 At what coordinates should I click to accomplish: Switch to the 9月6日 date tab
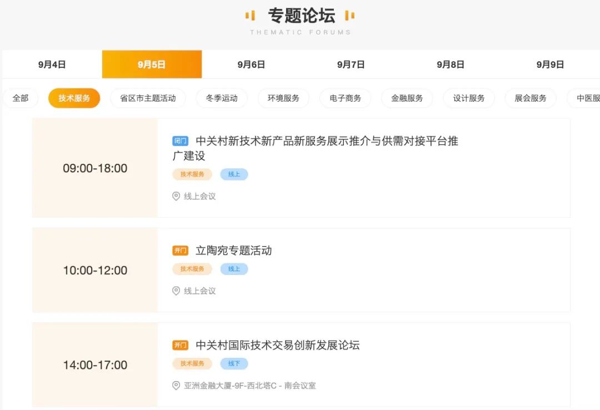pos(252,64)
